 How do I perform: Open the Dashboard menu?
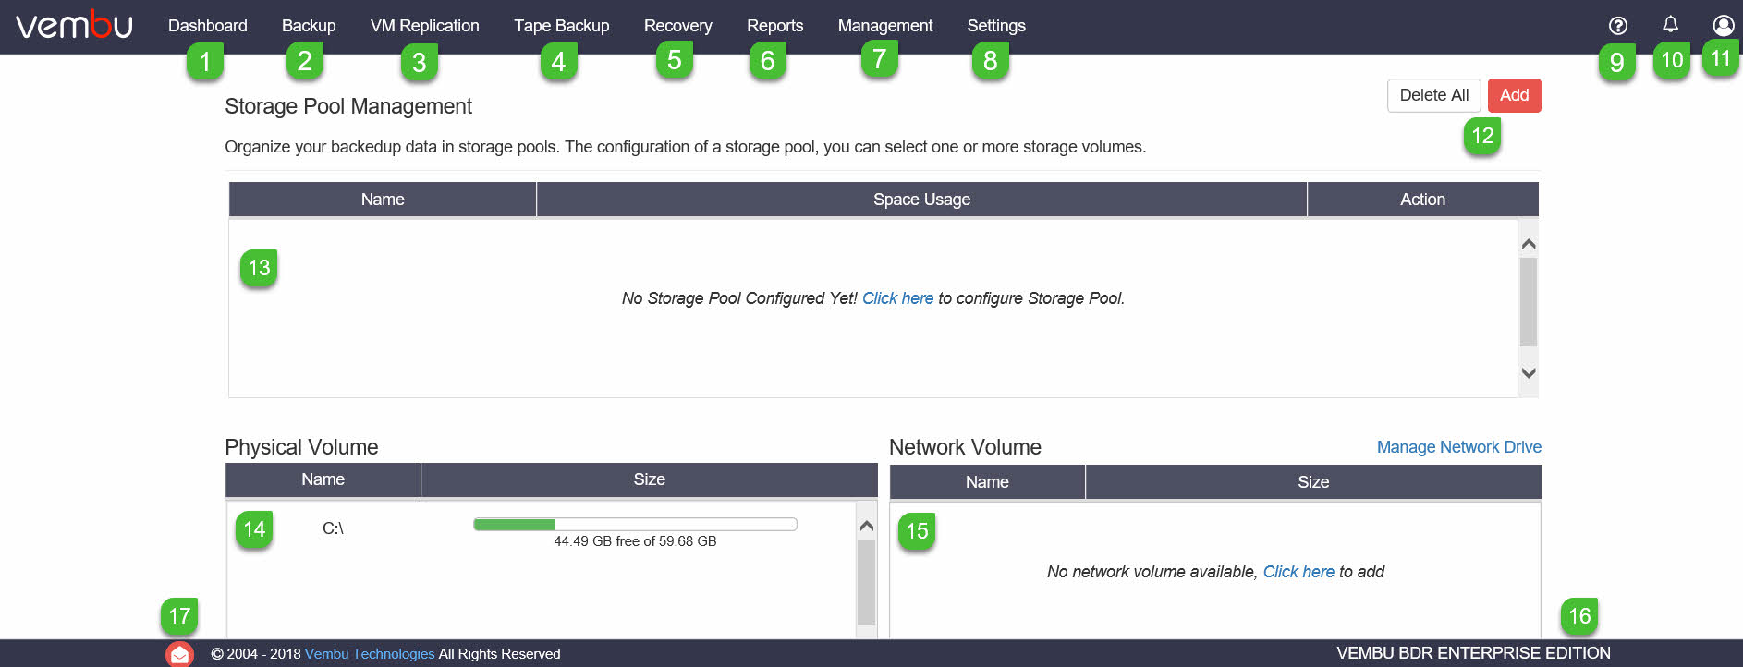(x=208, y=26)
